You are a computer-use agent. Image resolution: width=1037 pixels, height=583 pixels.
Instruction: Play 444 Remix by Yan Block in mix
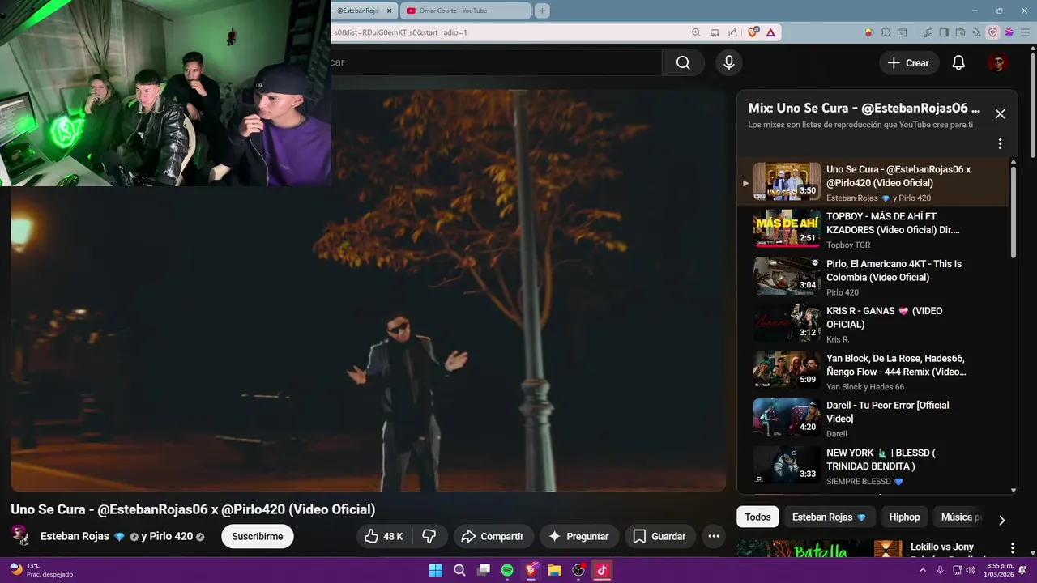(x=873, y=371)
